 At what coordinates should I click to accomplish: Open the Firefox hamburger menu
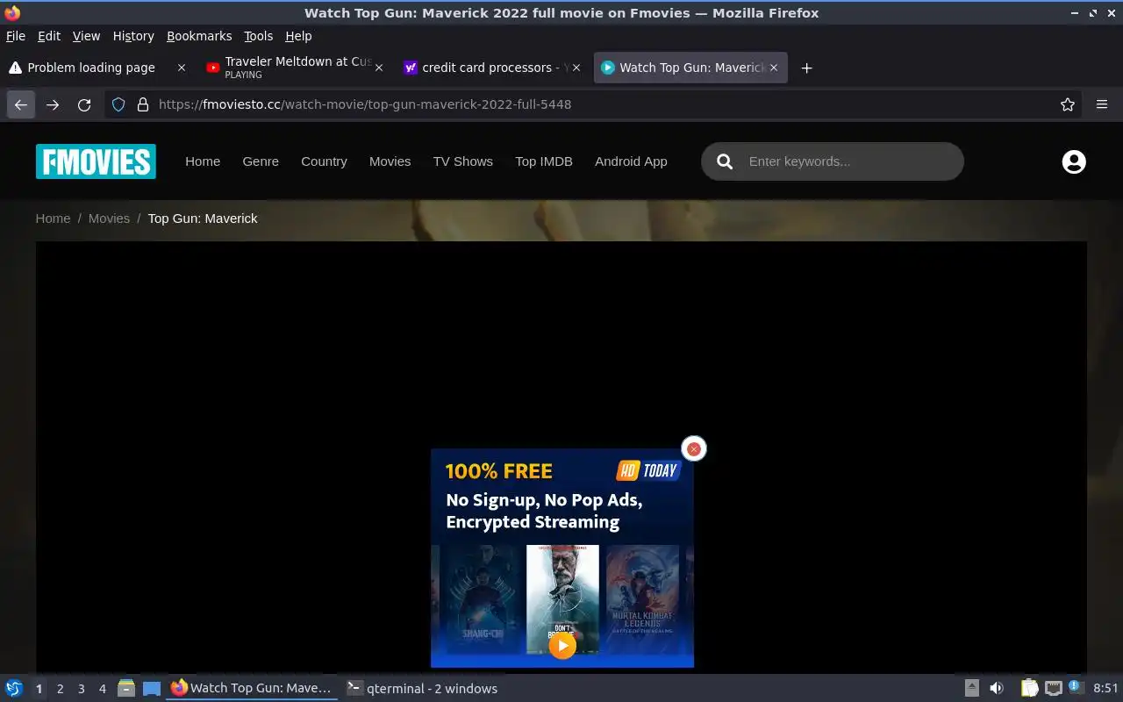1102,104
